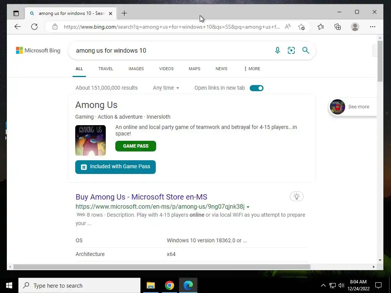Open Edge Settings and more menu

pos(373,27)
